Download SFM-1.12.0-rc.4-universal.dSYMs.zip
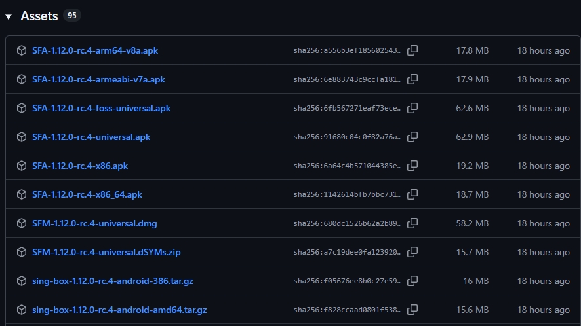 [106, 252]
